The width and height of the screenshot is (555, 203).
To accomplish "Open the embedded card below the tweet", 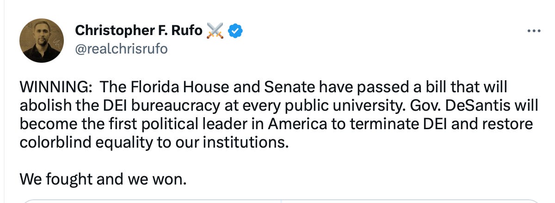I will (x=277, y=200).
